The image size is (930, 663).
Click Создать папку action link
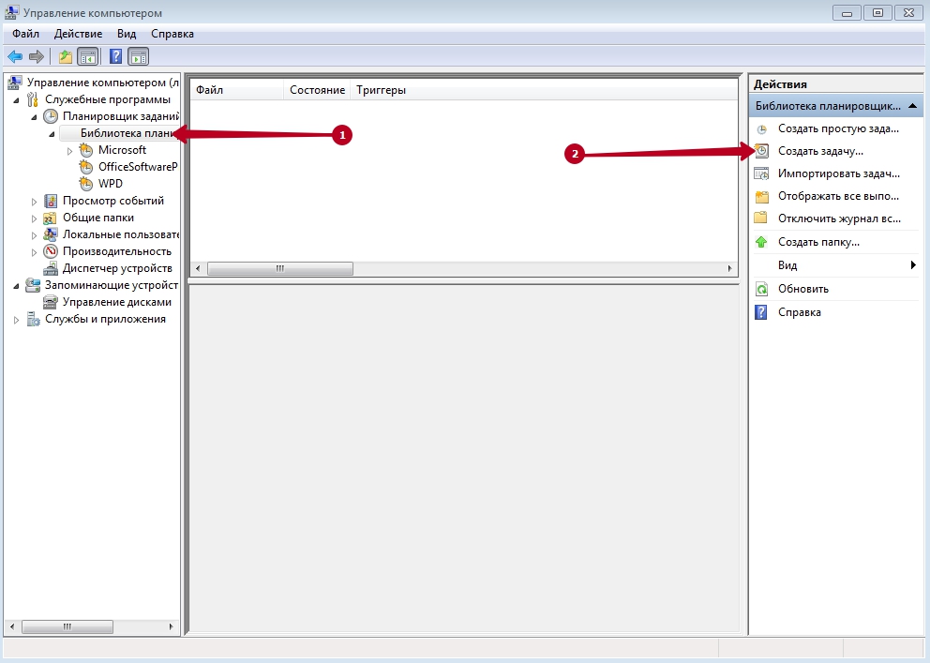click(818, 242)
